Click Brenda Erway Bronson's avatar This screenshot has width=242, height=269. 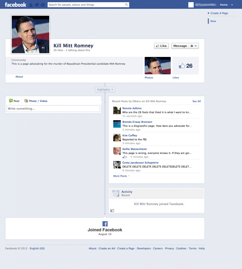pyautogui.click(x=117, y=124)
